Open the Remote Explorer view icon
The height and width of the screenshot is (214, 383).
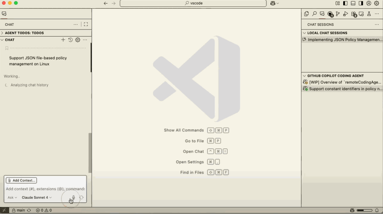[x=361, y=14]
